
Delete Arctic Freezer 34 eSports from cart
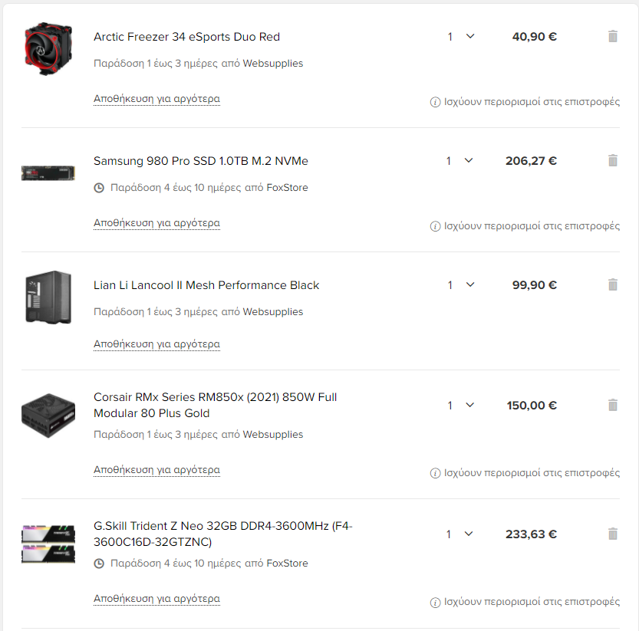612,37
